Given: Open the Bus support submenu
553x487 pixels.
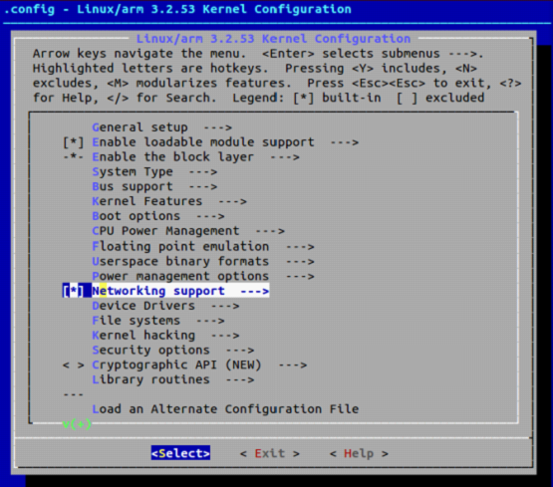Looking at the screenshot, I should (154, 186).
